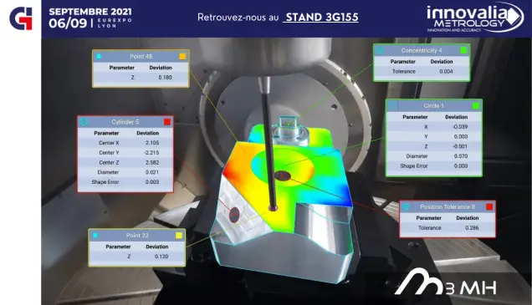
Task: Click the Center X deviation value 2.105
Action: point(152,143)
